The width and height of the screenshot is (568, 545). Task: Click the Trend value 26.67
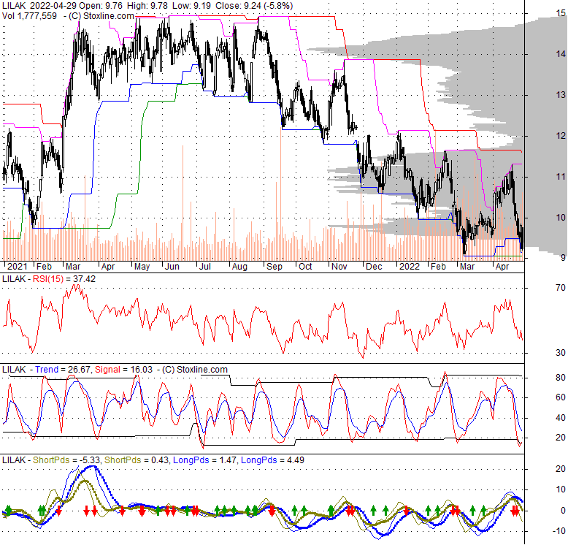(80, 370)
